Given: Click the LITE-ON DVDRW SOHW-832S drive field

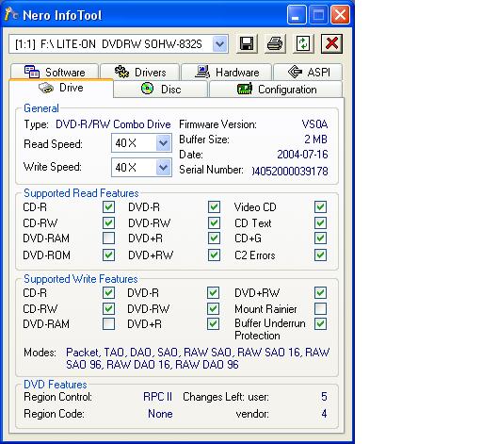Looking at the screenshot, I should click(119, 44).
